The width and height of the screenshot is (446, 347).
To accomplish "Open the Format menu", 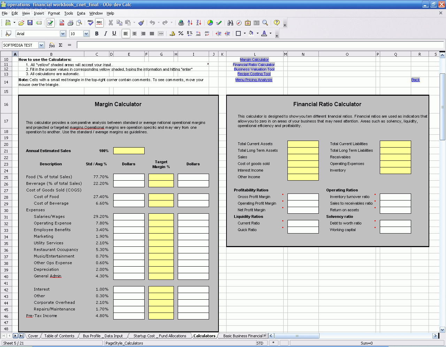I will click(54, 13).
